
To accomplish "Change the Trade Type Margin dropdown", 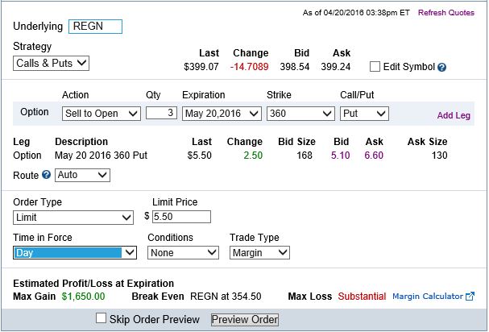I will pyautogui.click(x=259, y=253).
